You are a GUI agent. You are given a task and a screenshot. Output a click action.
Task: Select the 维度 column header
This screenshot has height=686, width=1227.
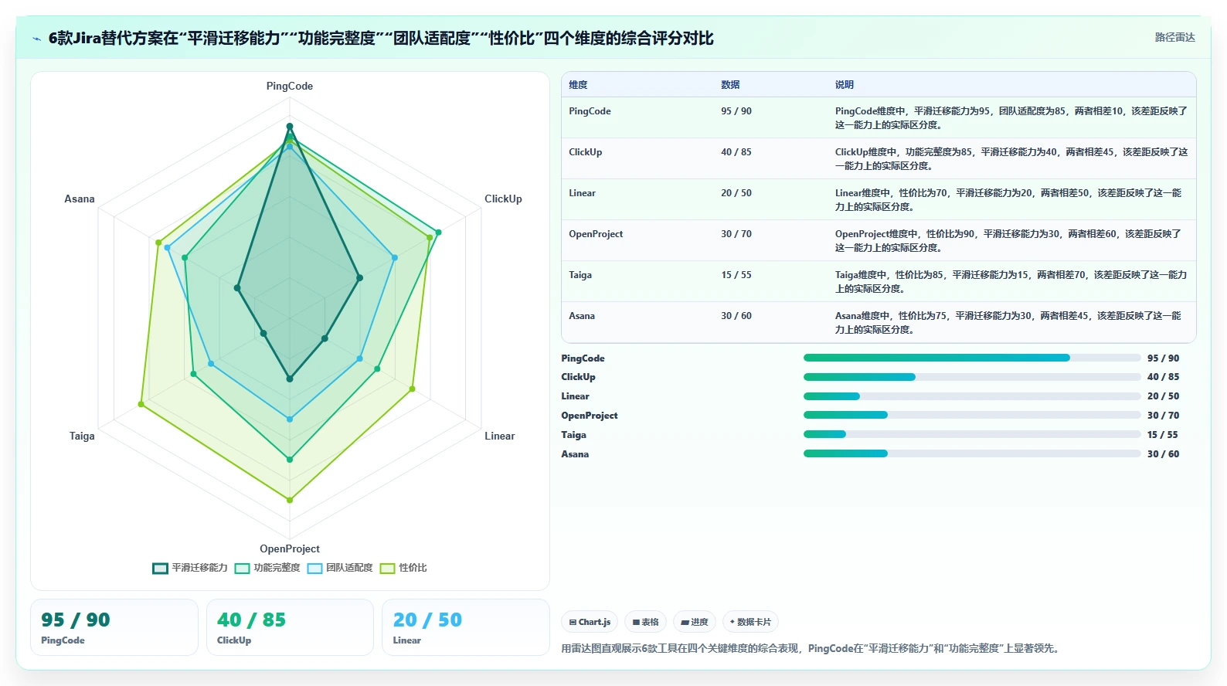pyautogui.click(x=578, y=85)
